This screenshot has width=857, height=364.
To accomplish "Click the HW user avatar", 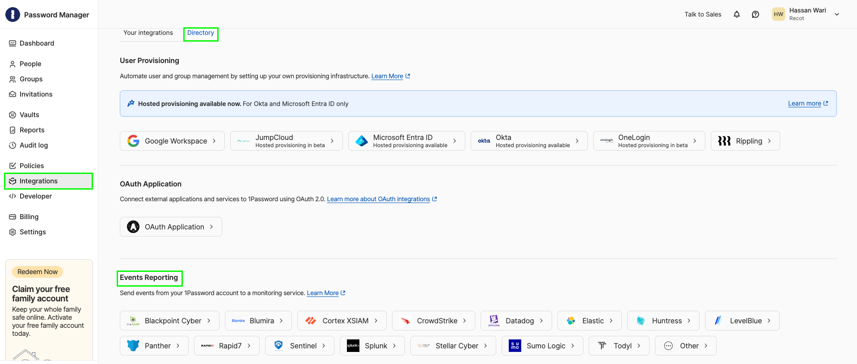I will click(778, 14).
